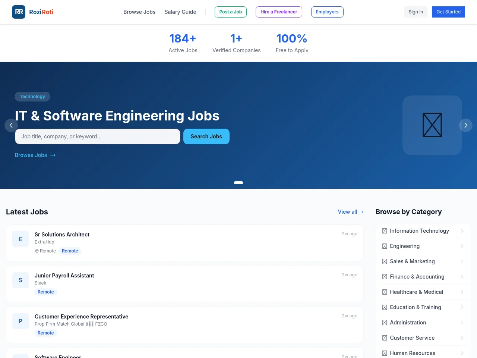Expand Sales & Marketing chevron
The width and height of the screenshot is (477, 358).
462,261
